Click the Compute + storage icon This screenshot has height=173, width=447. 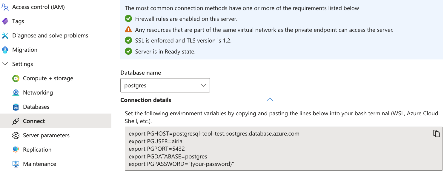pyautogui.click(x=16, y=78)
